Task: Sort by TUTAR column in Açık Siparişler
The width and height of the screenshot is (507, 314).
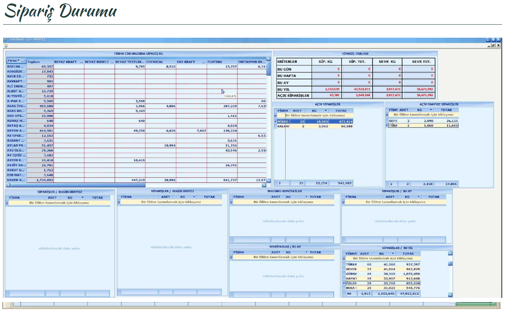Action: click(x=341, y=110)
